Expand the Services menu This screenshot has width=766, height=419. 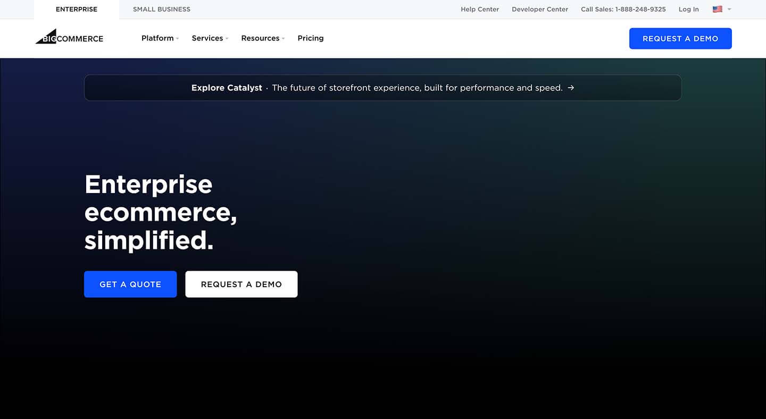[x=210, y=38]
